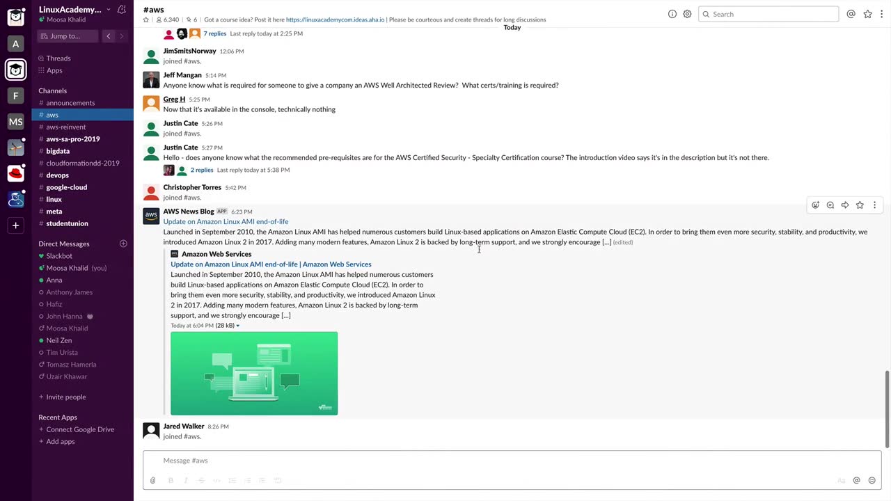
Task: Switch to the 'A' workspace icon
Action: tap(16, 44)
